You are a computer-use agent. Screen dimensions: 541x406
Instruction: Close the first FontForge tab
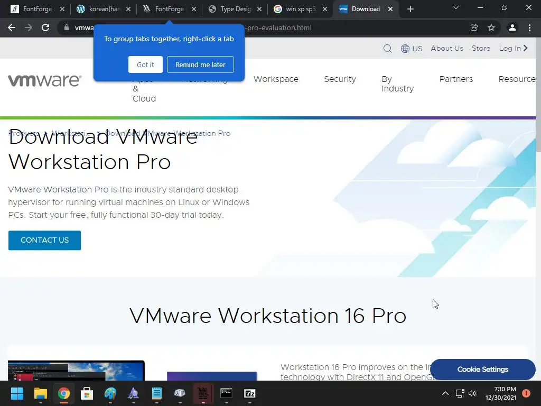point(62,10)
